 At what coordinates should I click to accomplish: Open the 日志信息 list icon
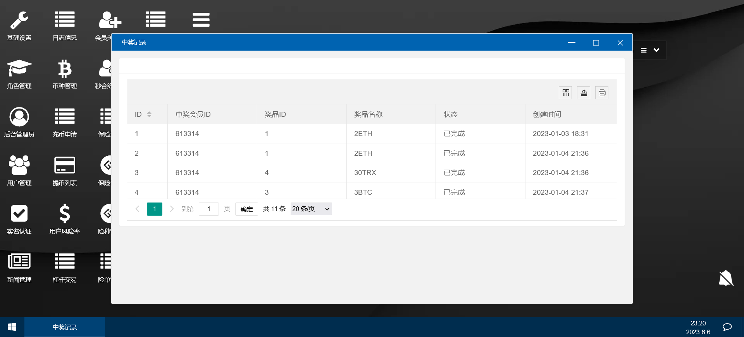pos(65,20)
